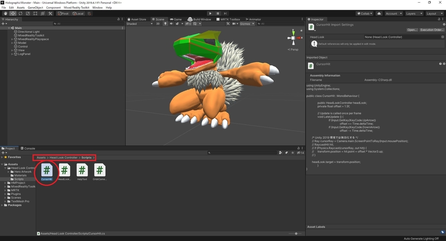Toggle scene lighting
Screen dimensions: 446x241
pos(165,24)
